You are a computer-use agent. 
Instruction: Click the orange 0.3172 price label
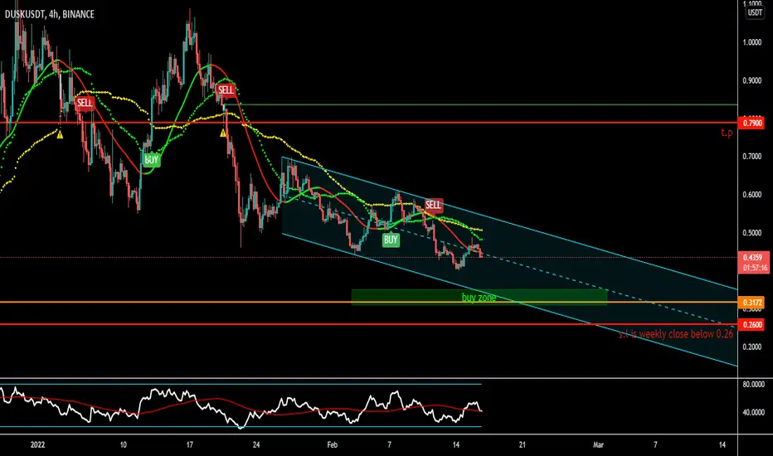click(751, 302)
